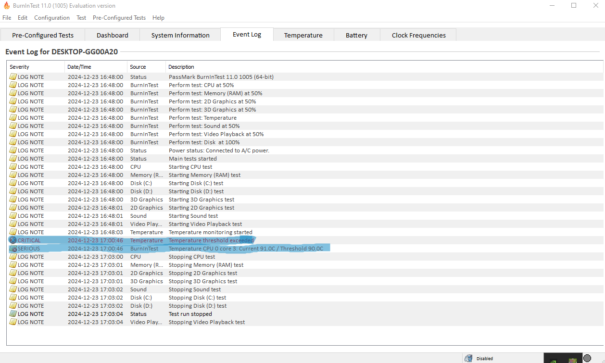Click the note icon for Starting Video Playback test row
The width and height of the screenshot is (605, 363).
[13, 224]
